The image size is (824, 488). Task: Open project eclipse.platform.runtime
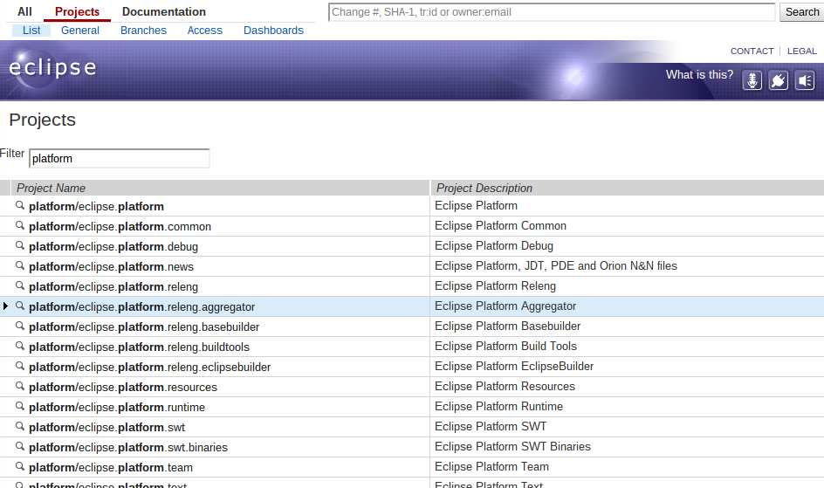click(117, 407)
